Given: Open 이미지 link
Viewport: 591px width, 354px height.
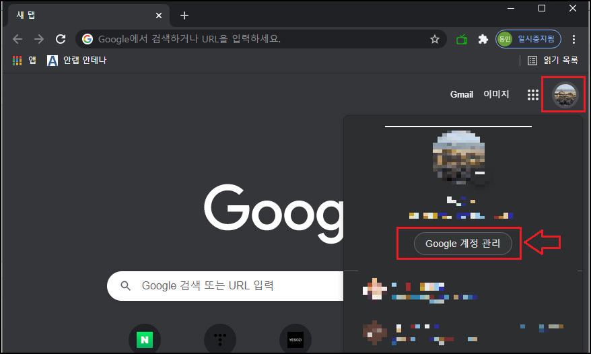Looking at the screenshot, I should (x=496, y=94).
